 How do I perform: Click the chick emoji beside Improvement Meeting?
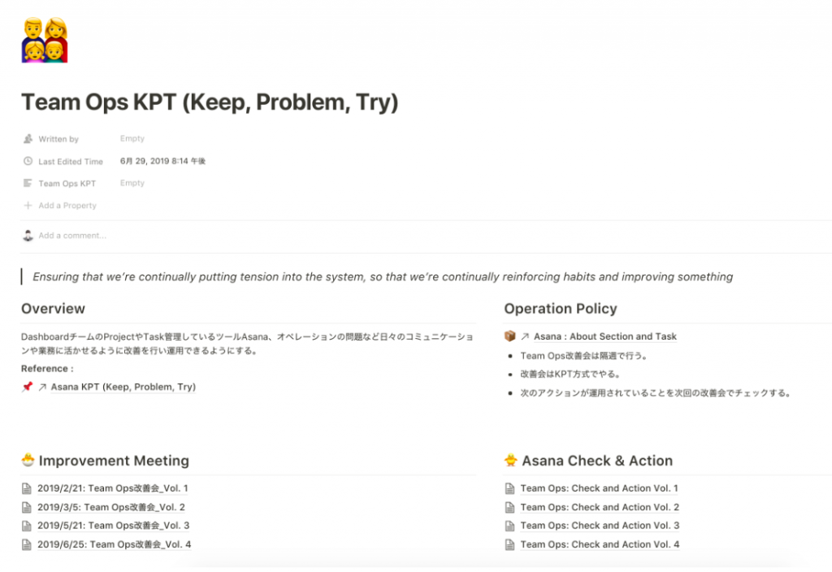point(28,460)
